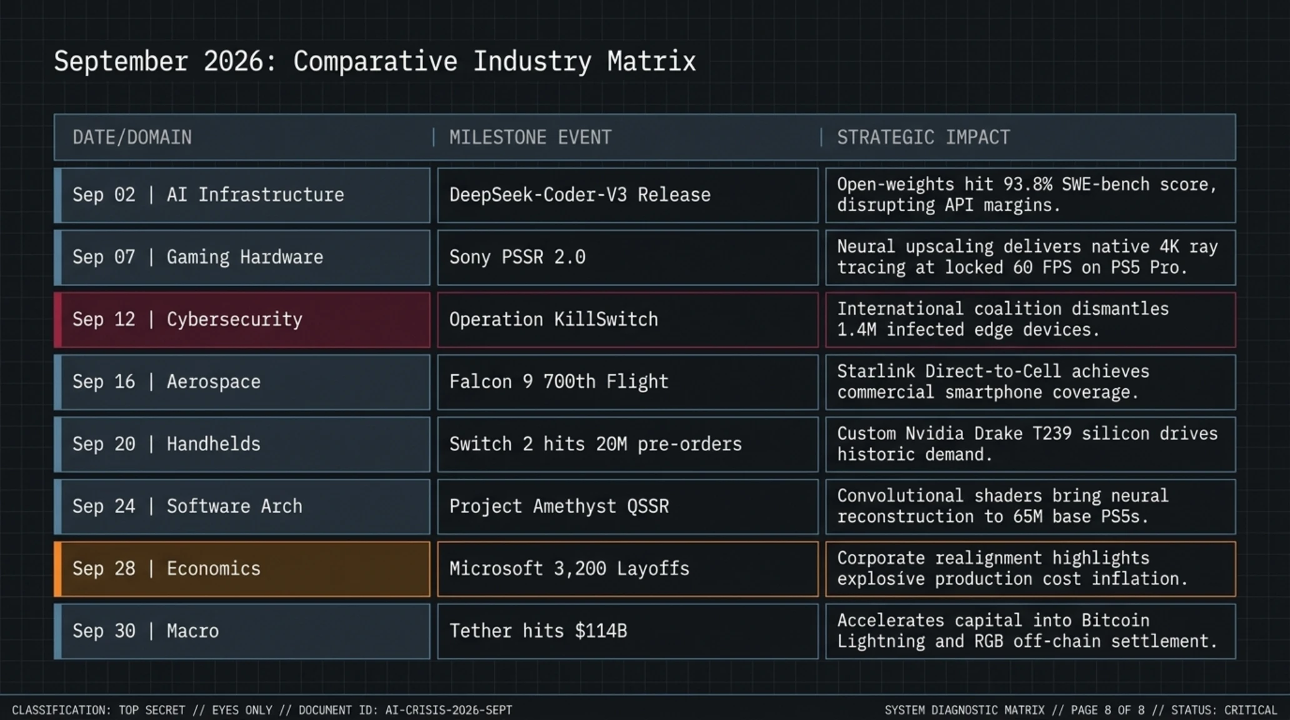Viewport: 1290px width, 720px height.
Task: Click the DATE/DOMAIN column header
Action: pos(132,137)
